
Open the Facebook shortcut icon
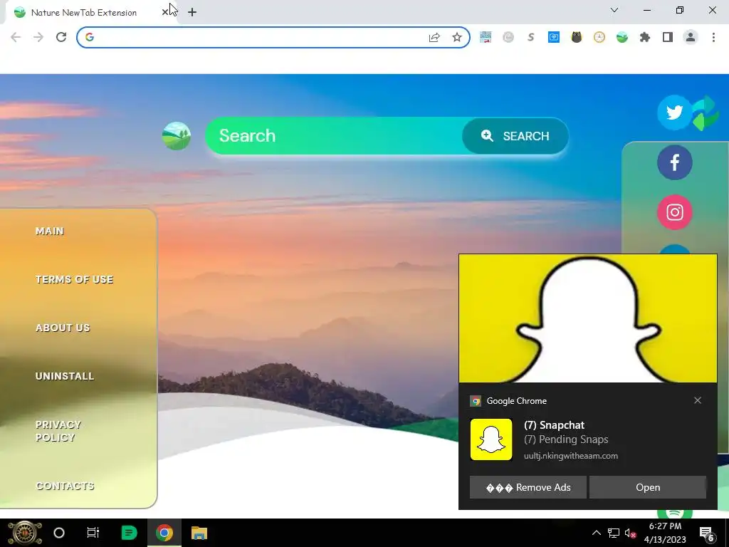pyautogui.click(x=675, y=162)
